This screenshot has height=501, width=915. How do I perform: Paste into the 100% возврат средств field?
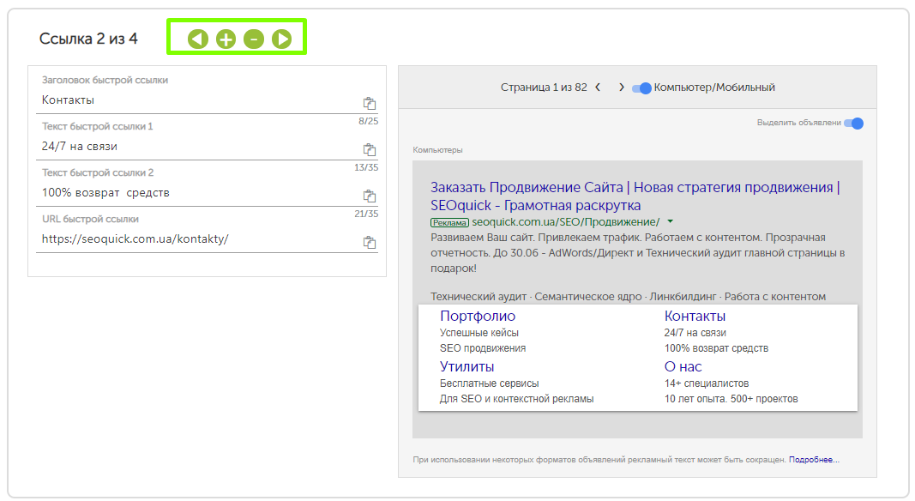pyautogui.click(x=370, y=196)
